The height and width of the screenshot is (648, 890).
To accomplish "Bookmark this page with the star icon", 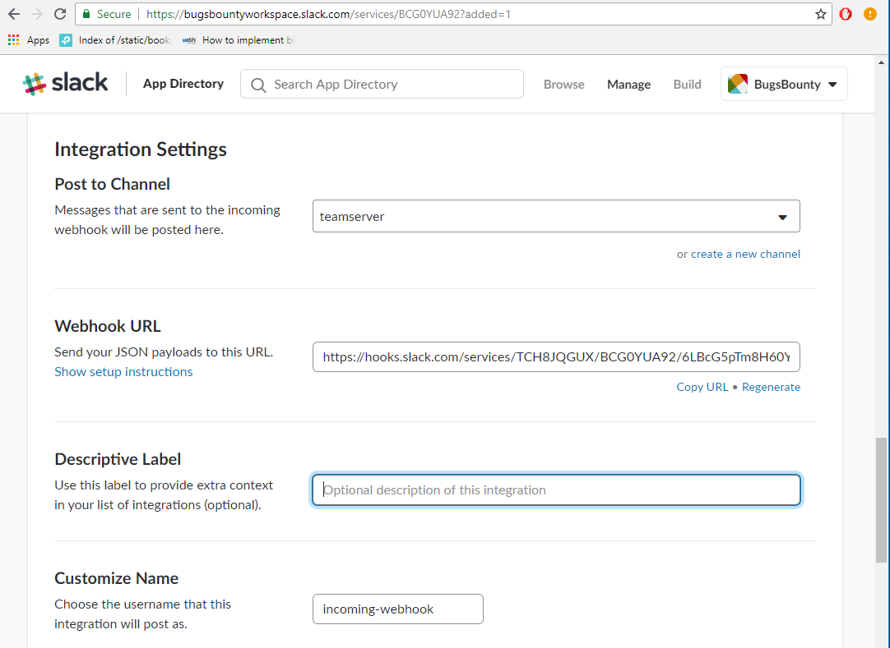I will coord(820,14).
